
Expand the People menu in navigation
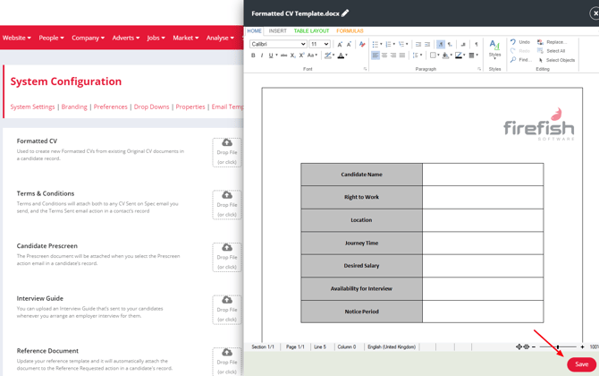tap(51, 38)
